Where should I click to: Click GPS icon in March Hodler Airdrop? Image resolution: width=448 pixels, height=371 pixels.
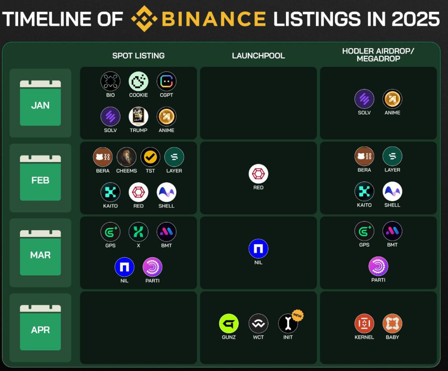[364, 231]
